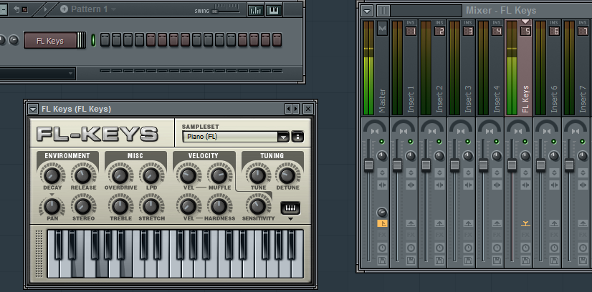Image resolution: width=592 pixels, height=292 pixels.
Task: Click the play arrow left of Pattern 1
Action: pos(46,9)
